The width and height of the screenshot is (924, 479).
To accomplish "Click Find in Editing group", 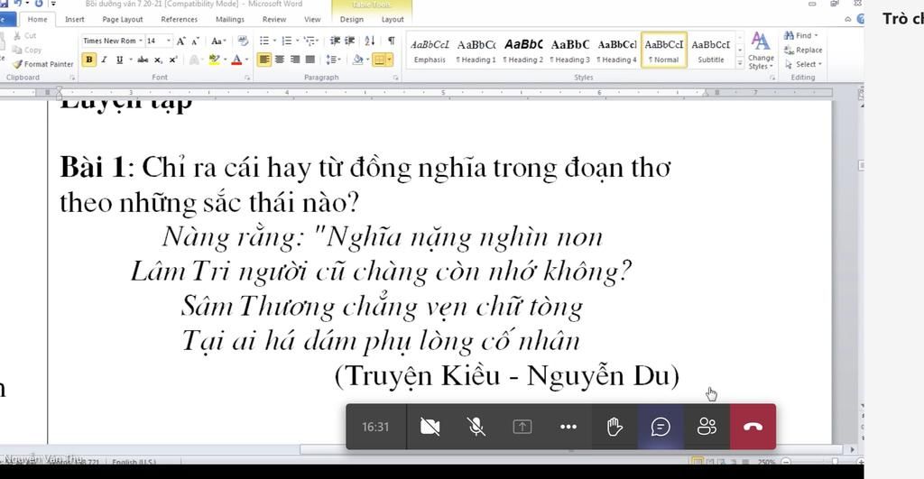I will [x=801, y=36].
